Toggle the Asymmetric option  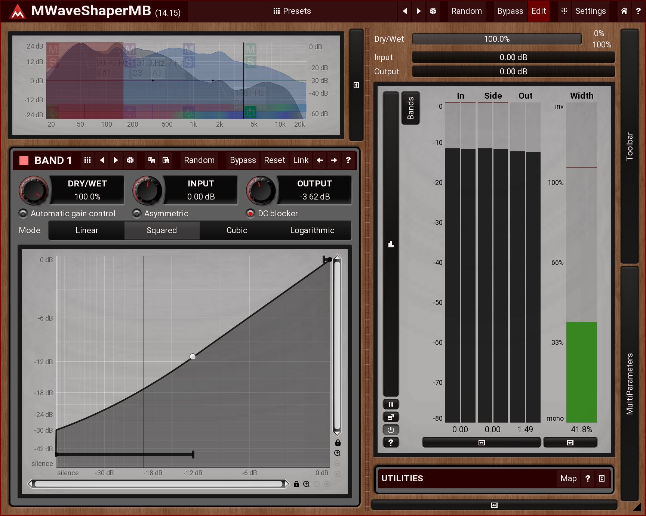point(137,214)
